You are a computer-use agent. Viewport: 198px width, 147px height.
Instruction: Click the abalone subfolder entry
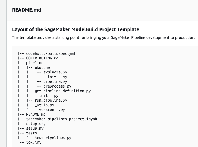click(x=42, y=67)
